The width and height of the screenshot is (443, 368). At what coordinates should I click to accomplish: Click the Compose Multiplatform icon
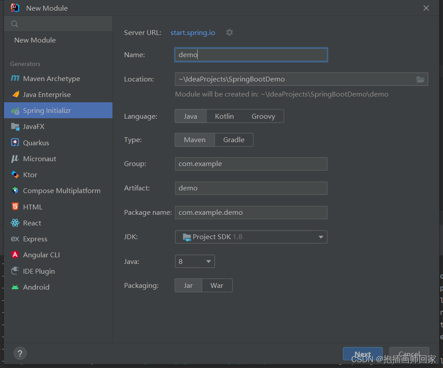click(x=15, y=190)
